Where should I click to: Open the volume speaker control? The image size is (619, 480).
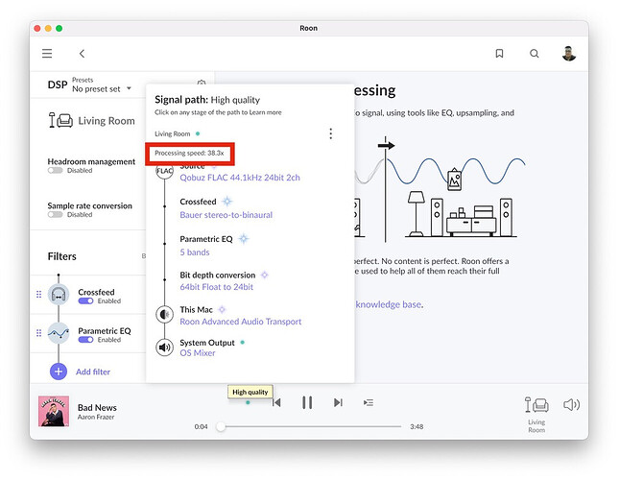pyautogui.click(x=571, y=404)
